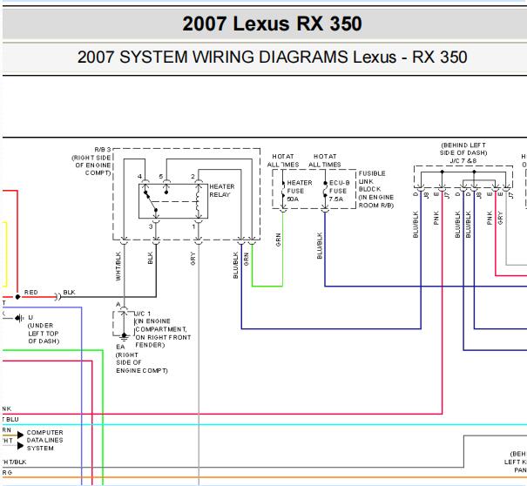Screen dimensions: 527x486
Task: Click the ground symbol next to 'U'
Action: click(19, 318)
